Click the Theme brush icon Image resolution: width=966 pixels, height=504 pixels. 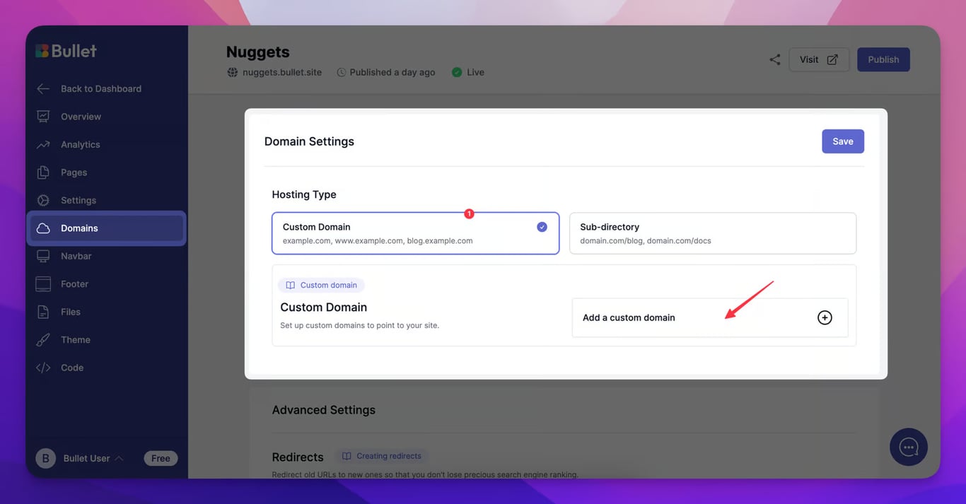(x=44, y=339)
